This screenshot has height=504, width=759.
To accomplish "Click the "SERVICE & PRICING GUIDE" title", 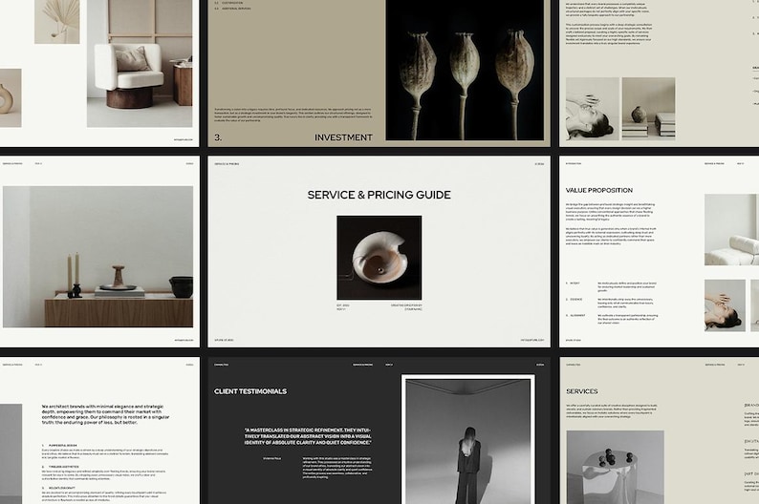I will pos(379,195).
